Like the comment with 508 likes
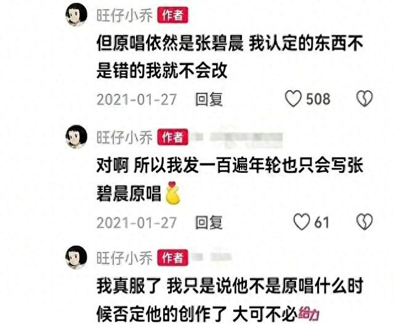Screen dimensions: 394x324 pos(293,98)
